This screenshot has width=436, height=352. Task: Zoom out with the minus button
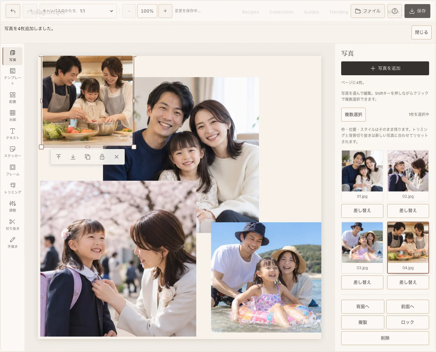[129, 11]
